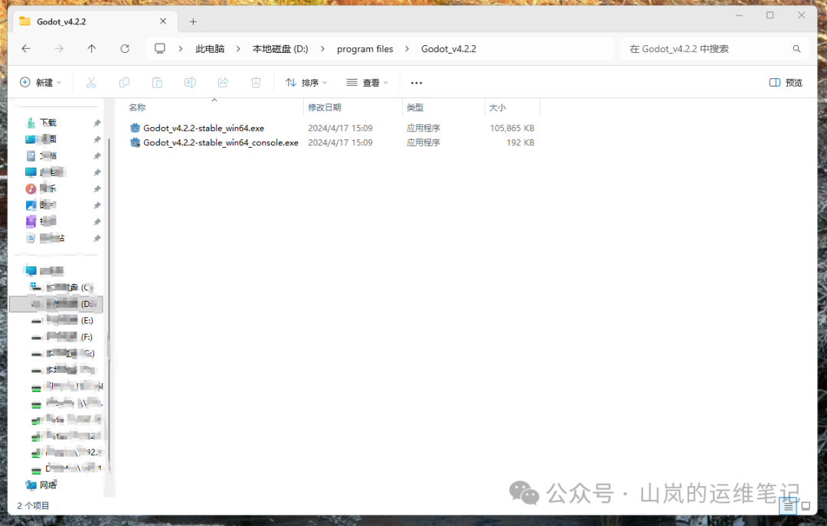The image size is (827, 526).
Task: Open a new Explorer tab
Action: (x=192, y=21)
